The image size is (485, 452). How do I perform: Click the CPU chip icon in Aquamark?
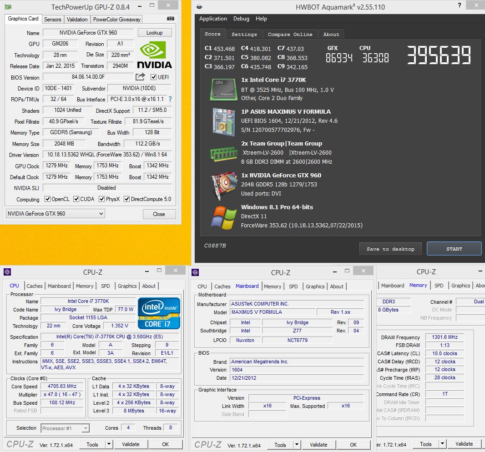224,90
